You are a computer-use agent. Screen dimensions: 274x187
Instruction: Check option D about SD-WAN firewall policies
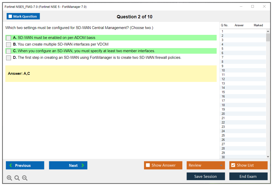point(9,58)
